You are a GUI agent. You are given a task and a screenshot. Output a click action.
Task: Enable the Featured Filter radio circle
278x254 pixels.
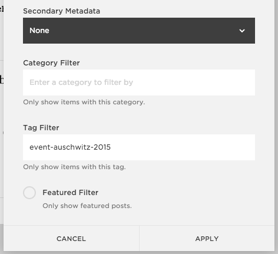[29, 193]
